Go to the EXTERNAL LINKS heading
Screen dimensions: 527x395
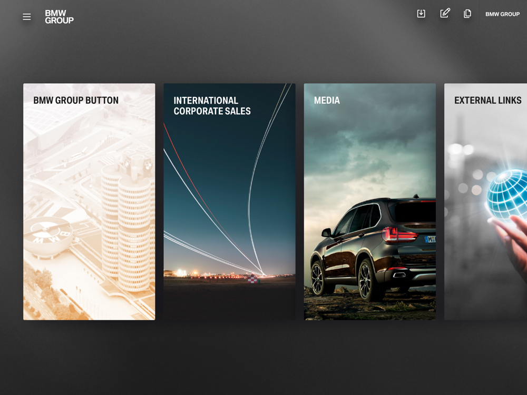pos(487,100)
